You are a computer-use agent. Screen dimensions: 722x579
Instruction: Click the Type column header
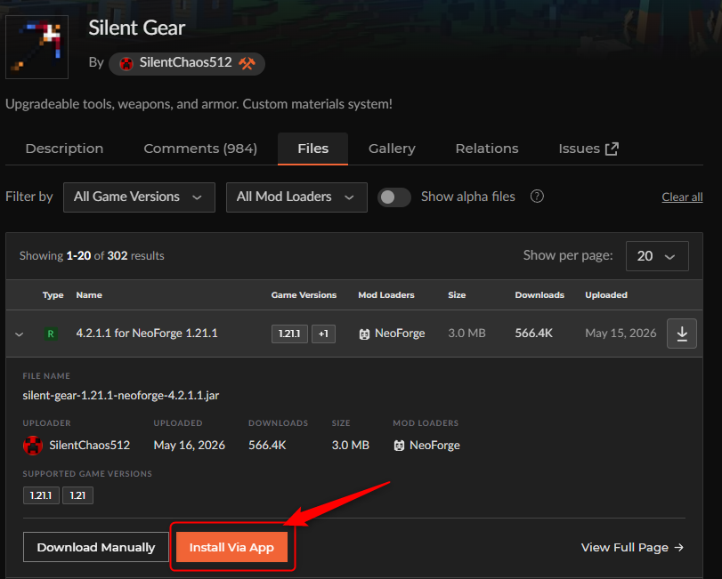53,295
